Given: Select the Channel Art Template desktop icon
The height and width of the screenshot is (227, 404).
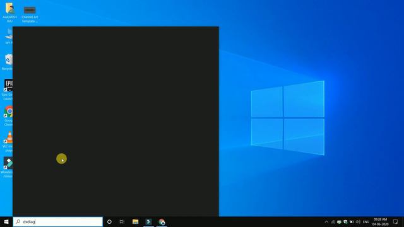Looking at the screenshot, I should tap(30, 14).
